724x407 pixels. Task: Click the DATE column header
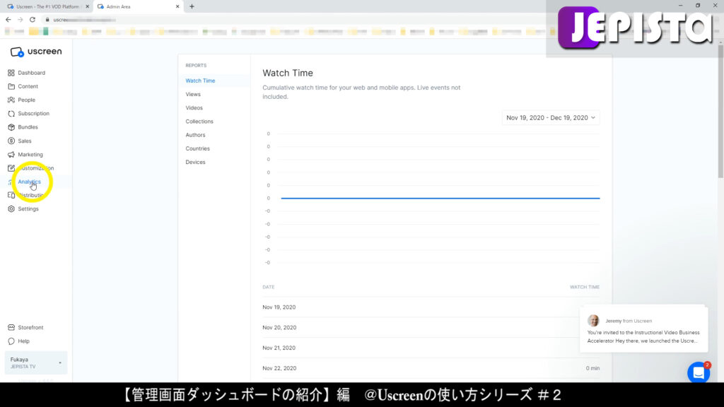[268, 287]
